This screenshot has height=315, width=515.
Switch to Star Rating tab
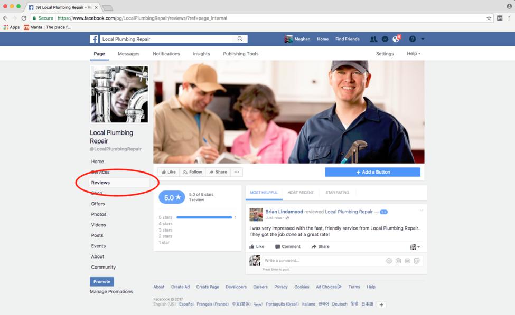(338, 193)
